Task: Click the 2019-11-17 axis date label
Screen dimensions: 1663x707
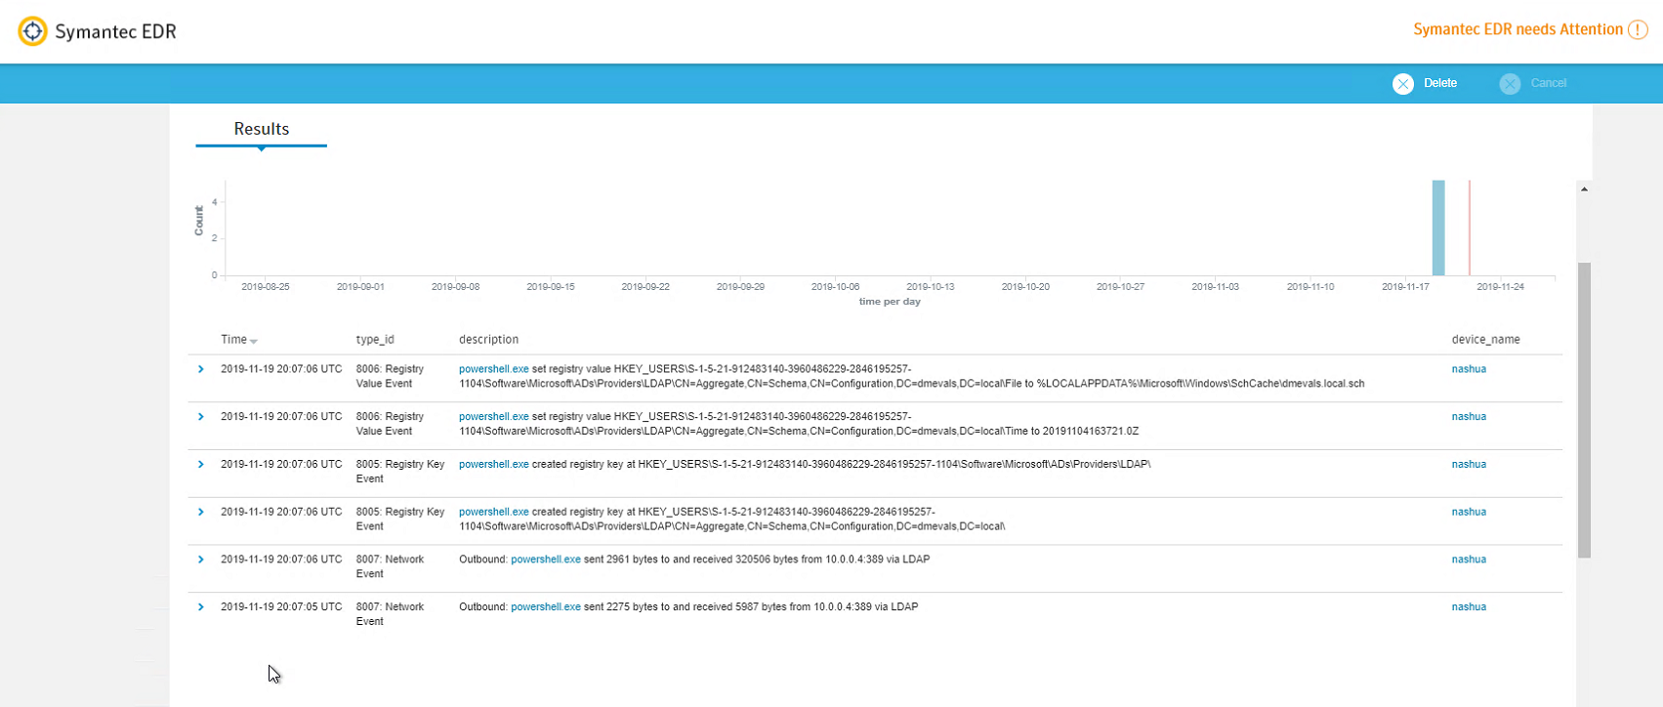Action: 1405,287
